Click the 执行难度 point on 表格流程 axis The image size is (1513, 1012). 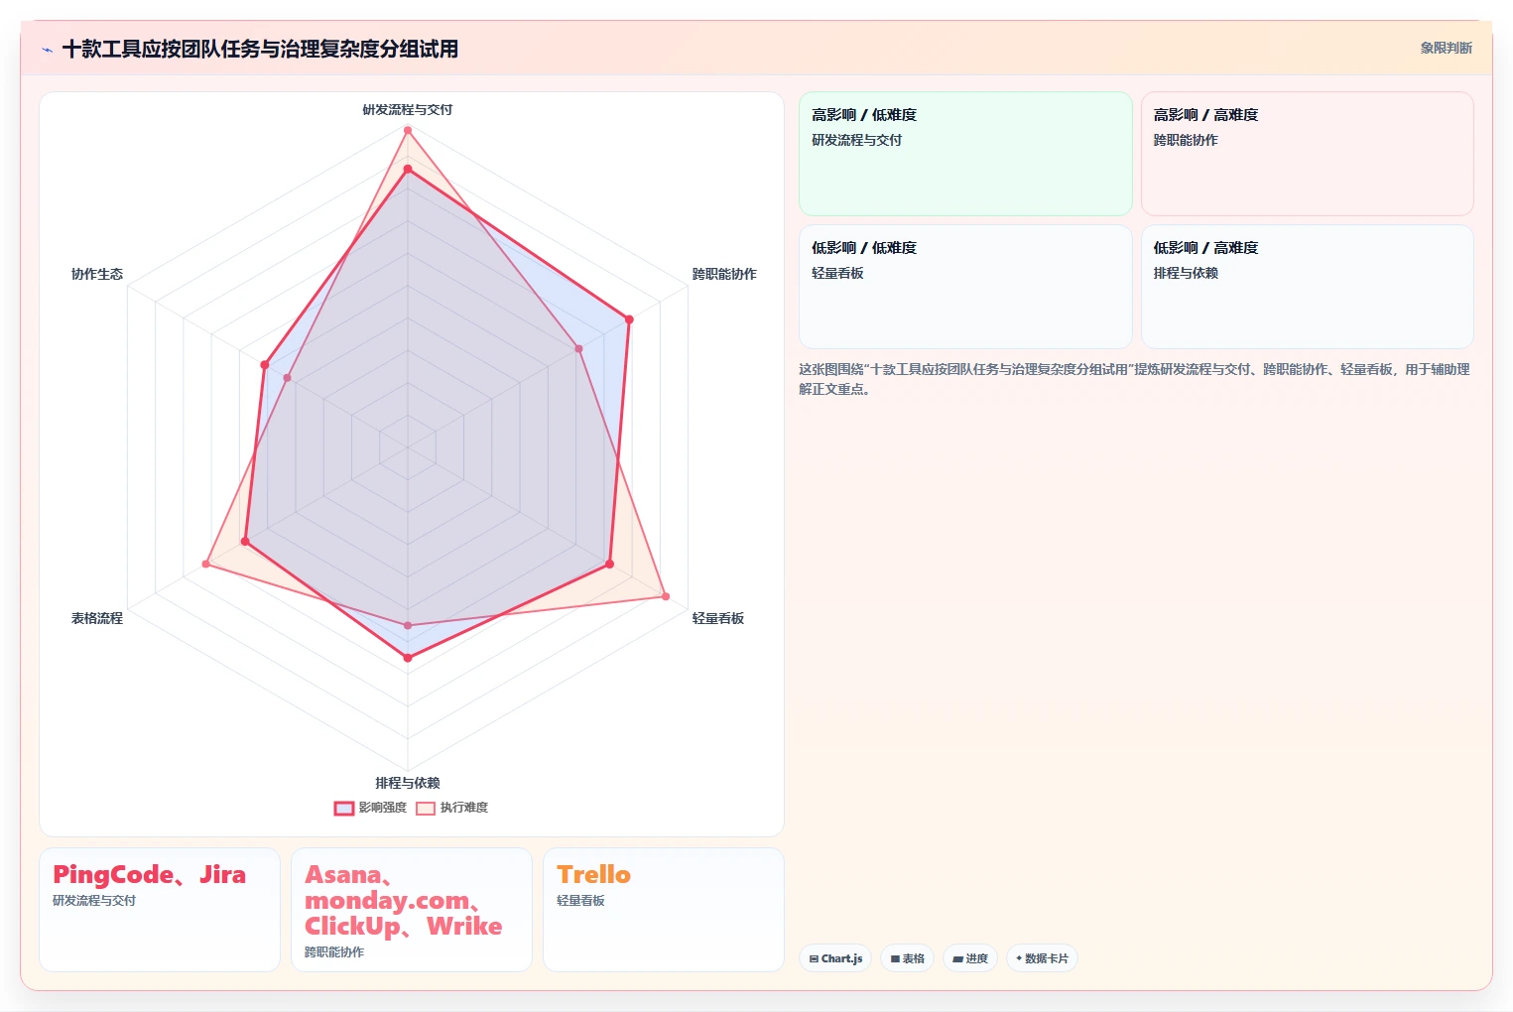pyautogui.click(x=206, y=564)
